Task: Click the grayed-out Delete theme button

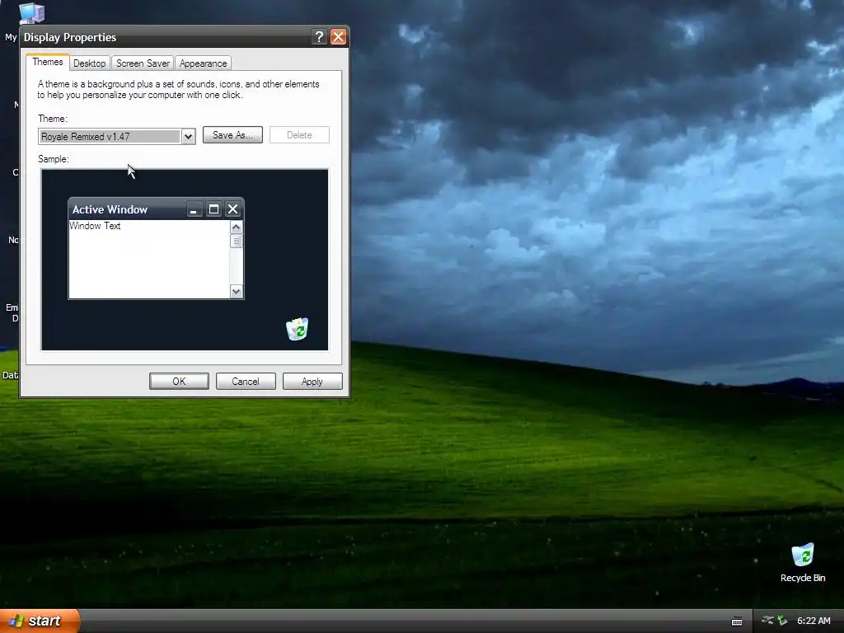Action: tap(299, 135)
